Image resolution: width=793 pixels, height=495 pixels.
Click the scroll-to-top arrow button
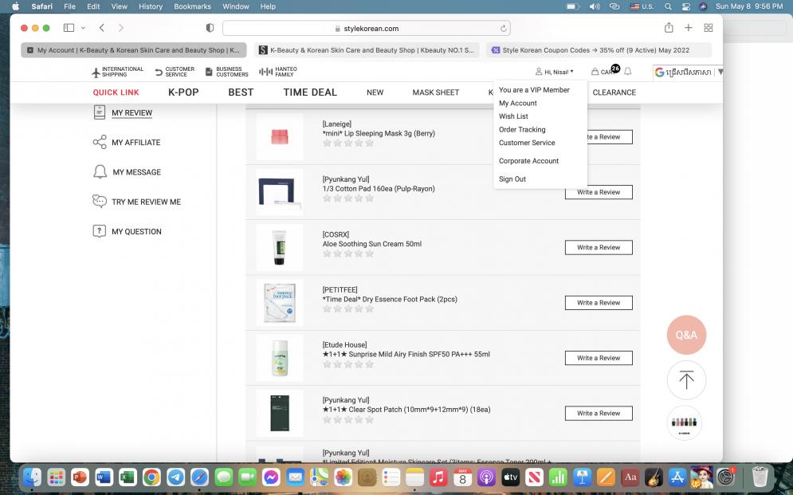[686, 380]
